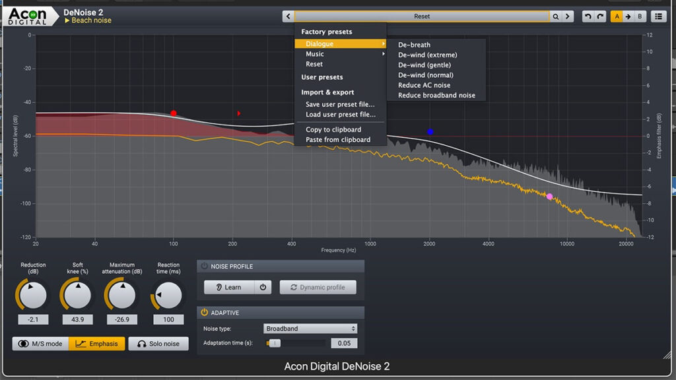Click the Dynamic profile button

(318, 287)
